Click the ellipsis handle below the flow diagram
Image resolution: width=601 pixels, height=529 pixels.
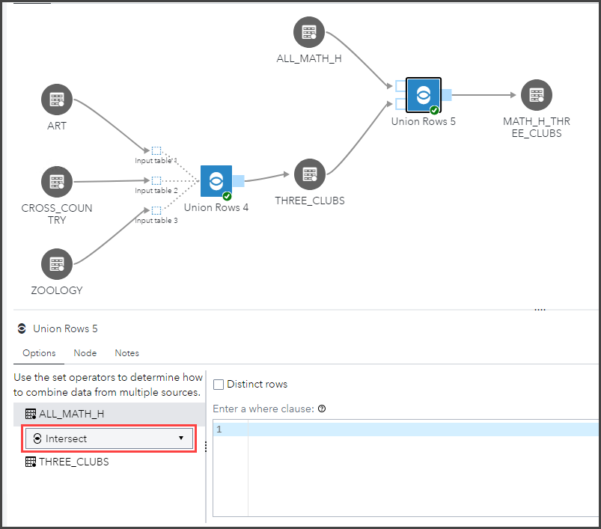point(540,308)
